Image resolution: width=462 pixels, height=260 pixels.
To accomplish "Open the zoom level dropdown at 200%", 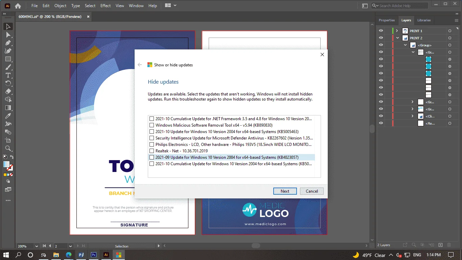I will pos(37,246).
